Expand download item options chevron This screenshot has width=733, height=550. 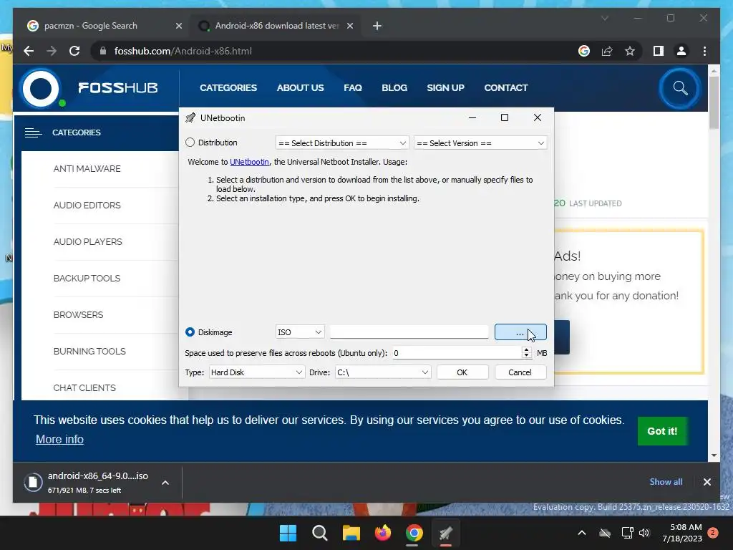click(x=165, y=482)
